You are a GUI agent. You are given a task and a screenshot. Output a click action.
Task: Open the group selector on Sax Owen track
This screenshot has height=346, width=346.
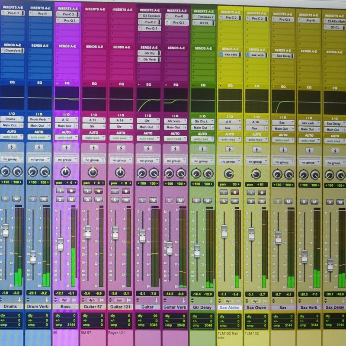click(x=256, y=162)
